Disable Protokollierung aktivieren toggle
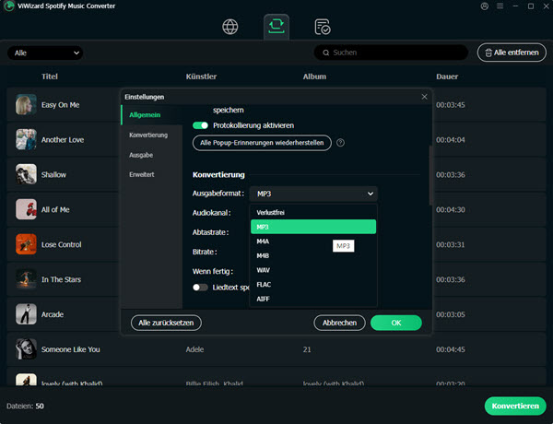This screenshot has height=424, width=553. [x=200, y=125]
